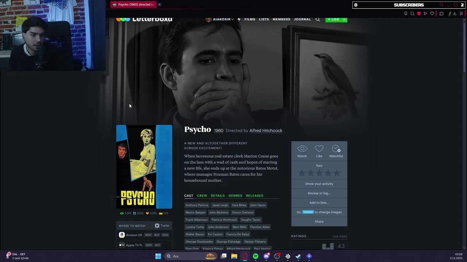This screenshot has height=262, width=467.
Task: Click the browser snapshot capture icon
Action: point(412,13)
